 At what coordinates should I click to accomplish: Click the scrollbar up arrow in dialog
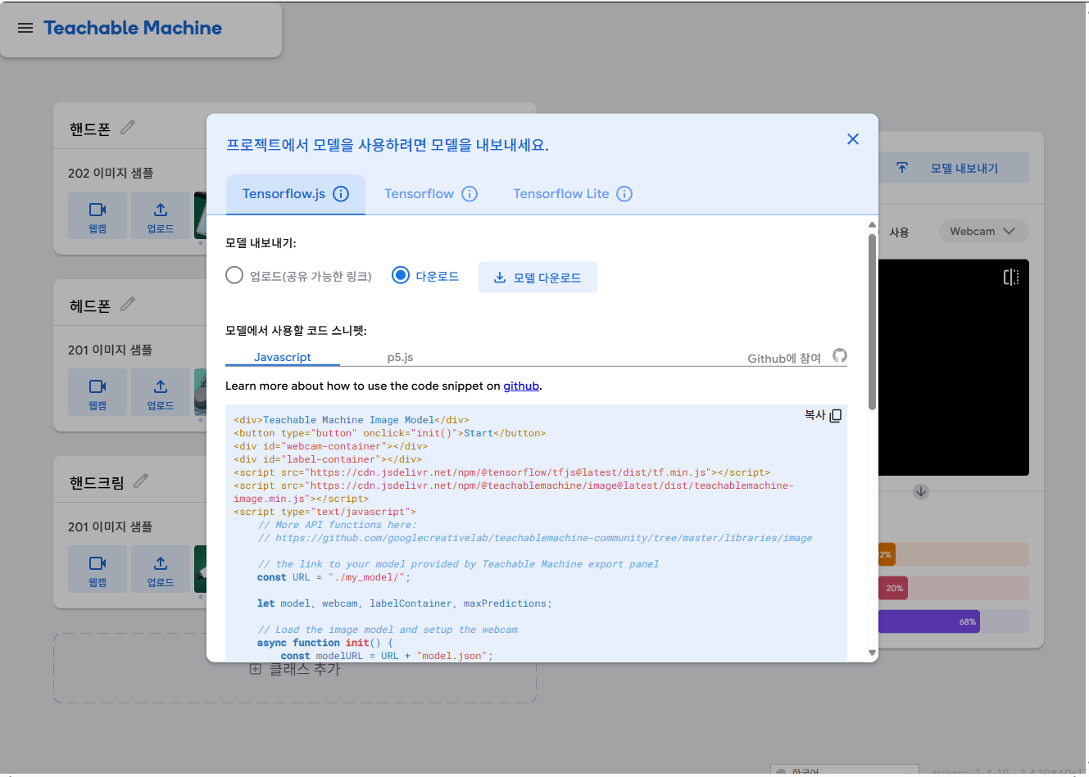click(872, 224)
